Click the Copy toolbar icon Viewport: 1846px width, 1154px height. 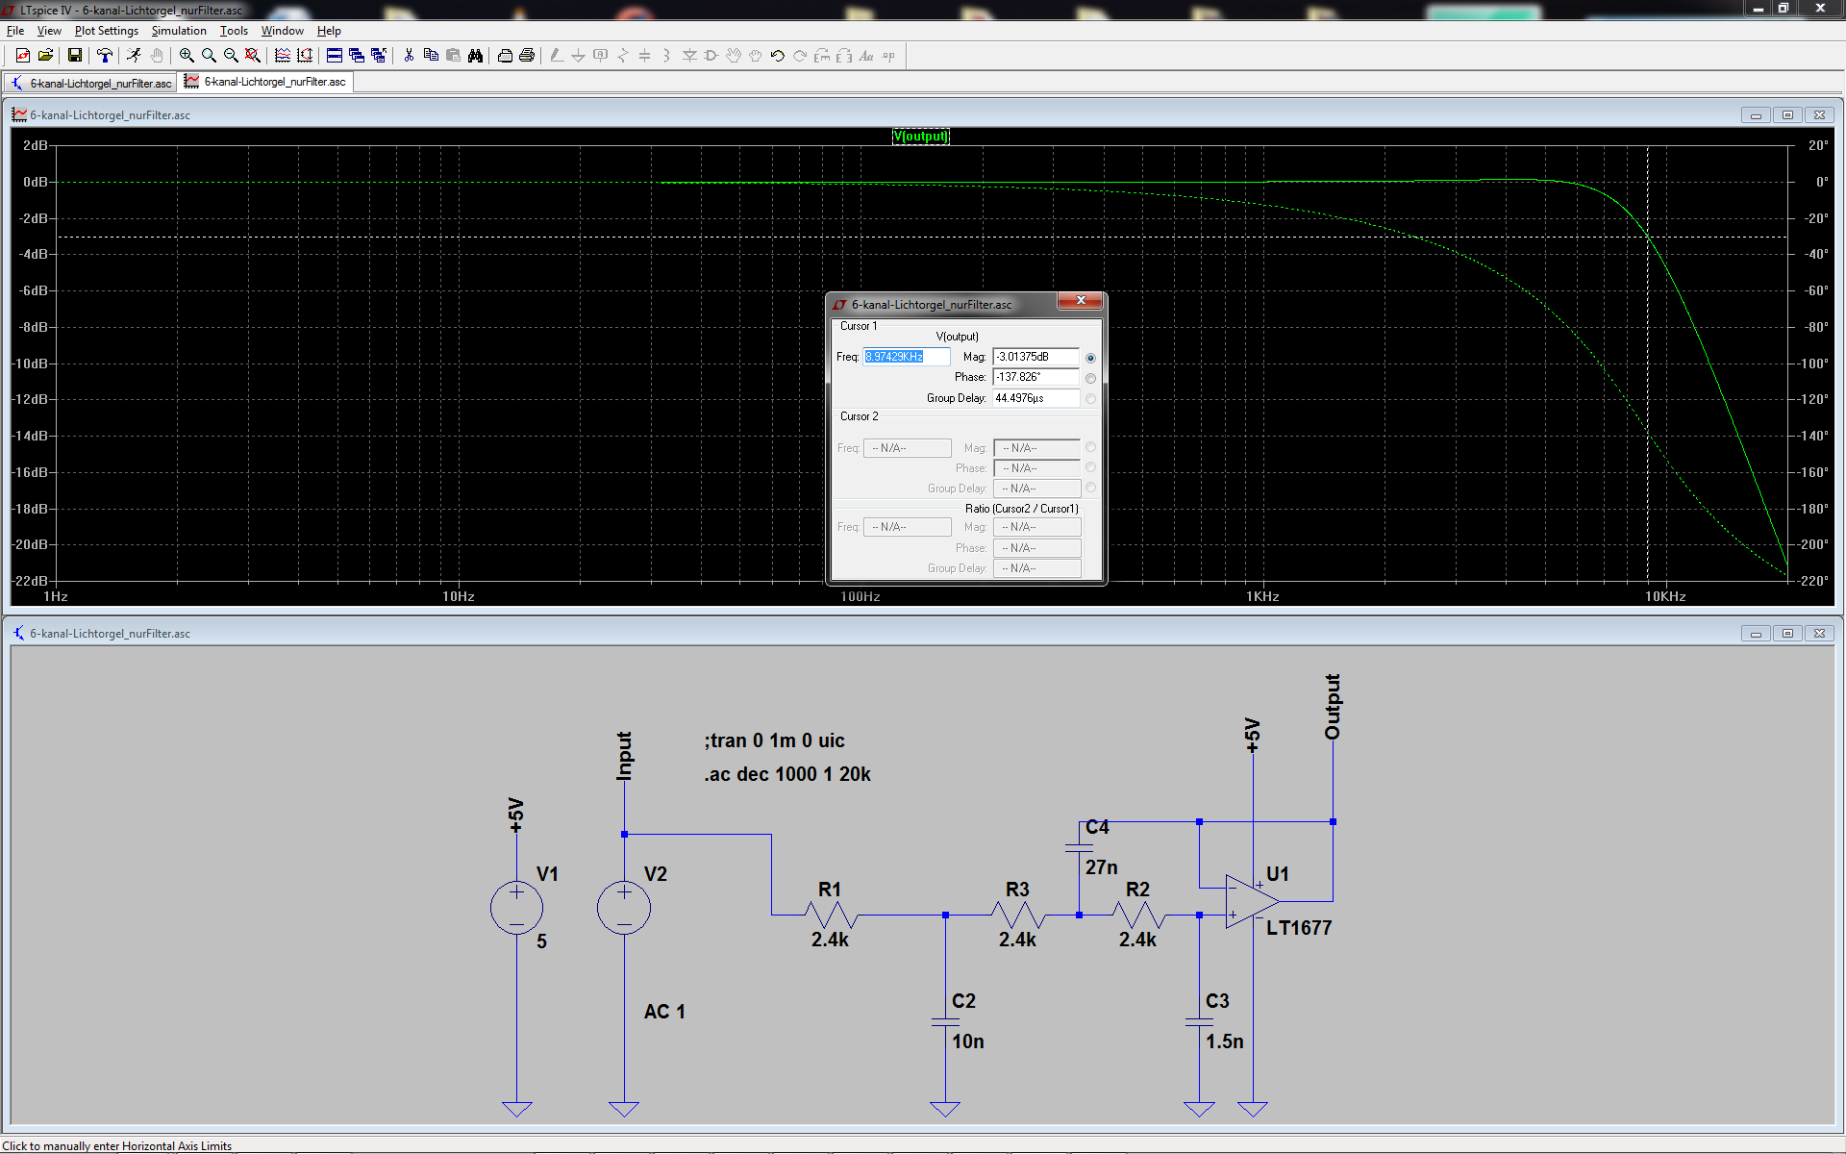pyautogui.click(x=431, y=56)
